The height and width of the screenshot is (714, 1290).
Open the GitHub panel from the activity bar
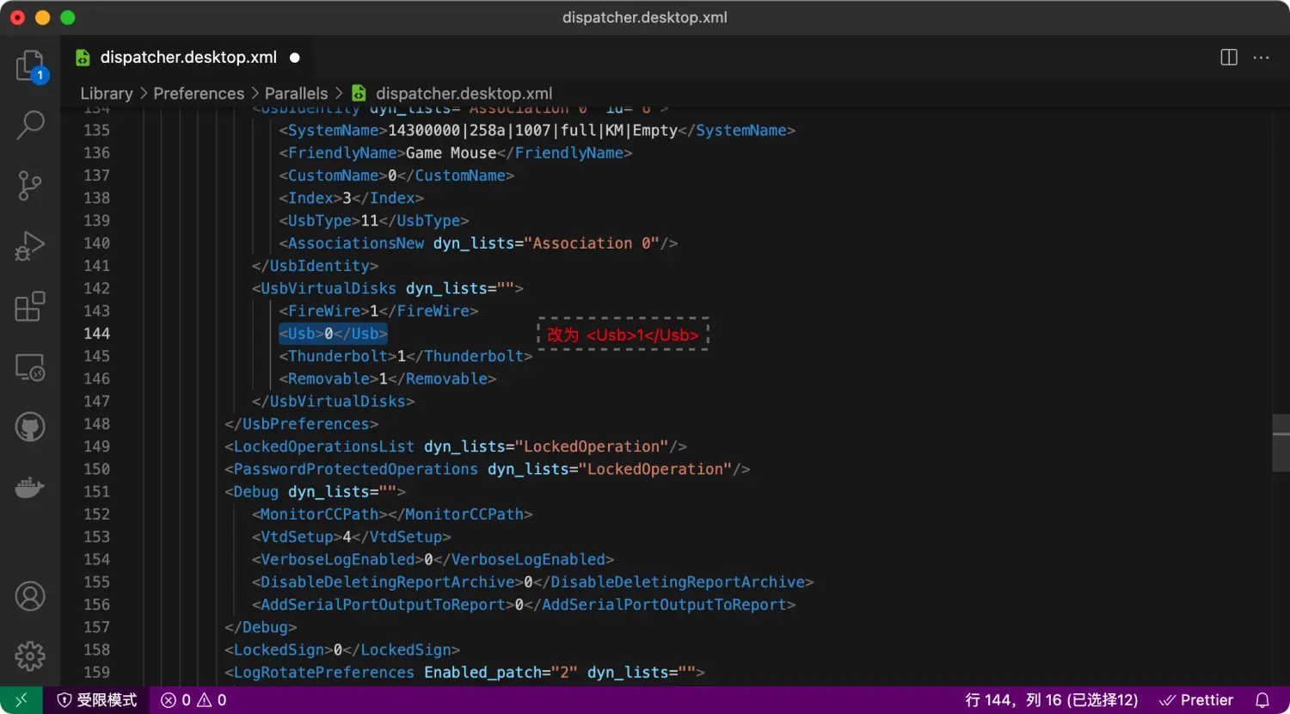pos(30,427)
